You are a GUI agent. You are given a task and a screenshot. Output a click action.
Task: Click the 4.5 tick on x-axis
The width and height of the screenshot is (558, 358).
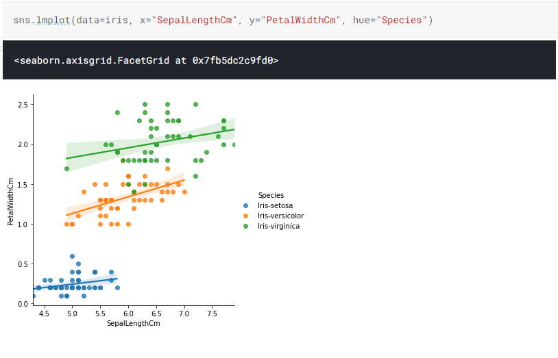45,314
